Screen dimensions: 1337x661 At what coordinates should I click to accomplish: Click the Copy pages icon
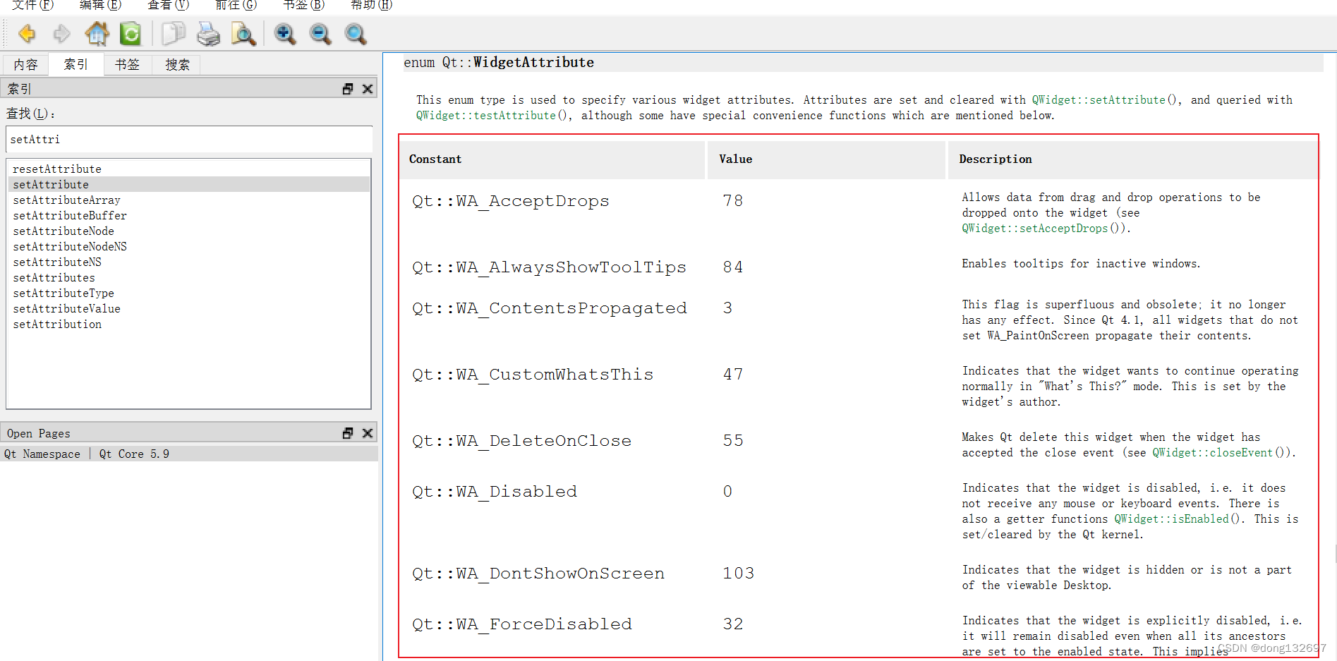click(x=173, y=33)
